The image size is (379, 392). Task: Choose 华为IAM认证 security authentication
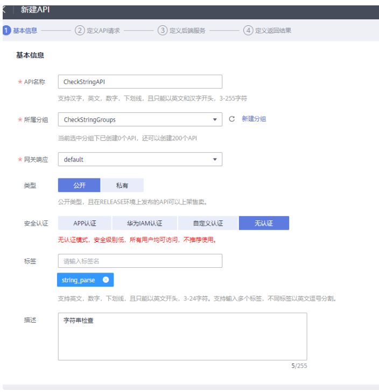pyautogui.click(x=144, y=223)
